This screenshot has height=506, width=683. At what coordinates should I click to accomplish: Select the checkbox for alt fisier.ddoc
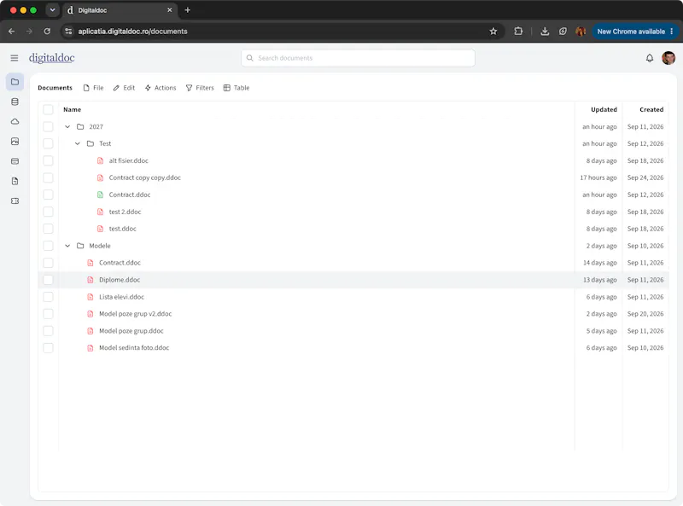pos(48,160)
